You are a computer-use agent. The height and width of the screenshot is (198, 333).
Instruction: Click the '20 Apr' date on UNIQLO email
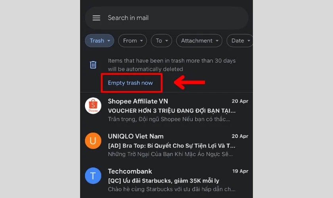click(240, 136)
